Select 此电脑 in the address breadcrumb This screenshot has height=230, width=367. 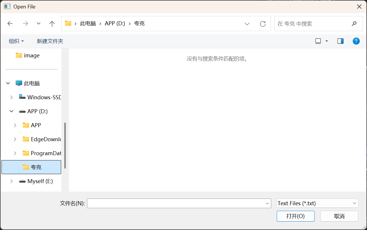point(88,24)
